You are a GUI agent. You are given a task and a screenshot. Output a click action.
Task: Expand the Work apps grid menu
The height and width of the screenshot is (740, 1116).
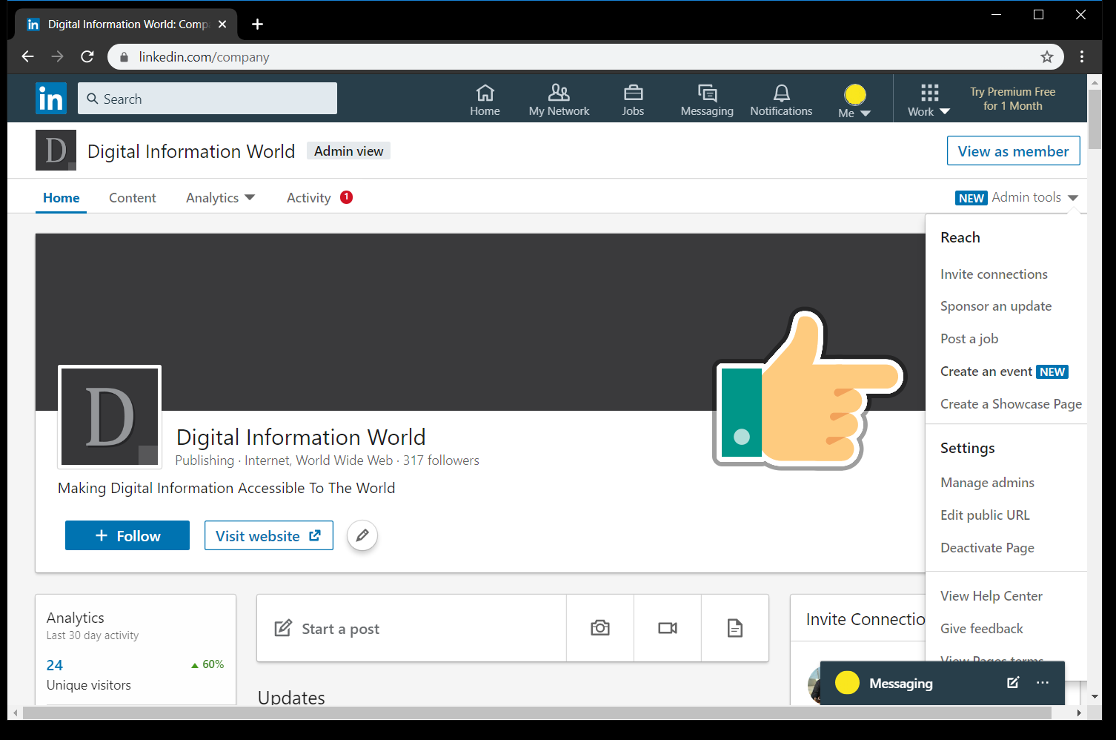pos(929,100)
